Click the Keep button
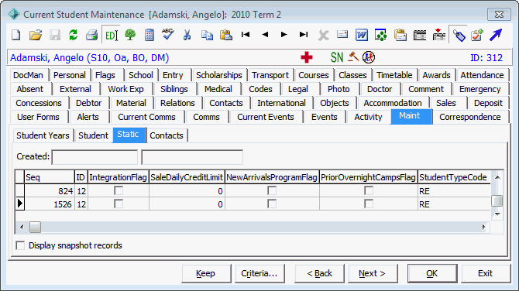Image resolution: width=519 pixels, height=291 pixels. 206,273
